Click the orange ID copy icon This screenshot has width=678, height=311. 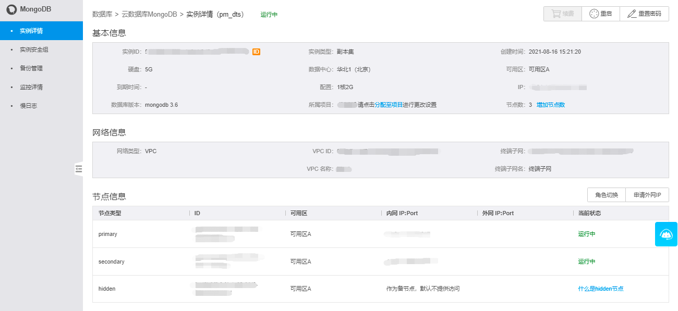pyautogui.click(x=256, y=52)
